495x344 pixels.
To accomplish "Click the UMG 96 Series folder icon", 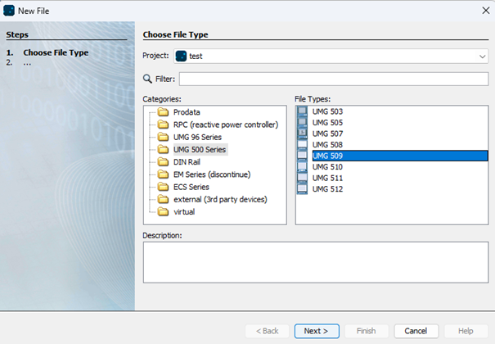I will (x=163, y=137).
